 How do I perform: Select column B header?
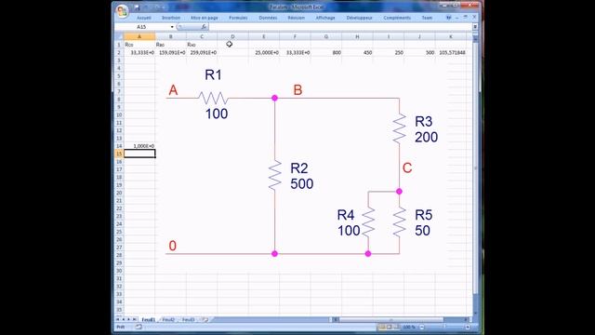click(170, 36)
